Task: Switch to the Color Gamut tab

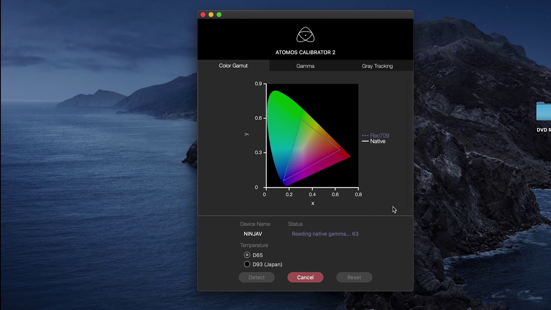Action: pos(233,66)
